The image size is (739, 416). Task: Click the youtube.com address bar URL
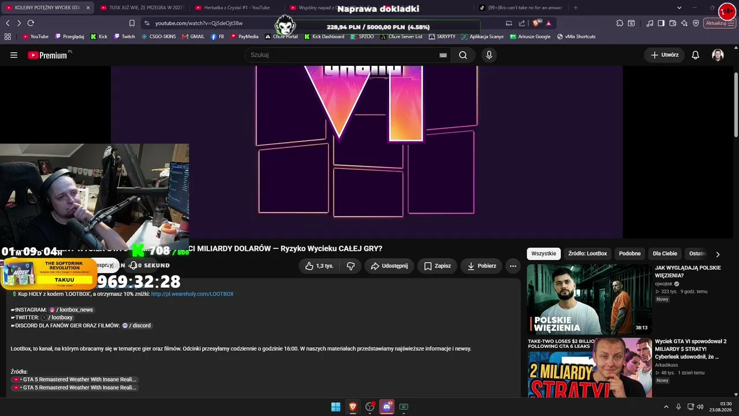click(199, 23)
